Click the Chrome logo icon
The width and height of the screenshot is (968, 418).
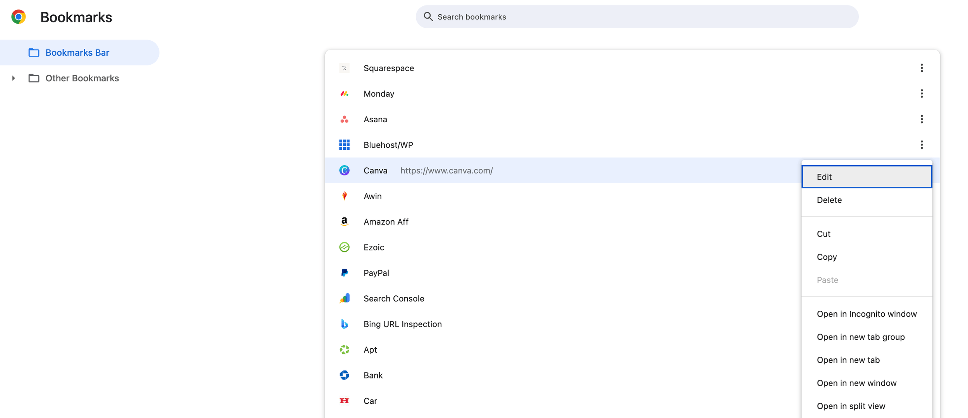pos(18,17)
